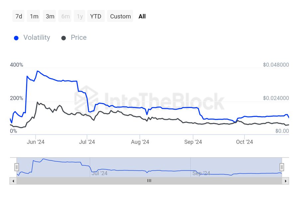Image resolution: width=299 pixels, height=199 pixels.
Task: Open the Custom date range picker
Action: [x=120, y=16]
